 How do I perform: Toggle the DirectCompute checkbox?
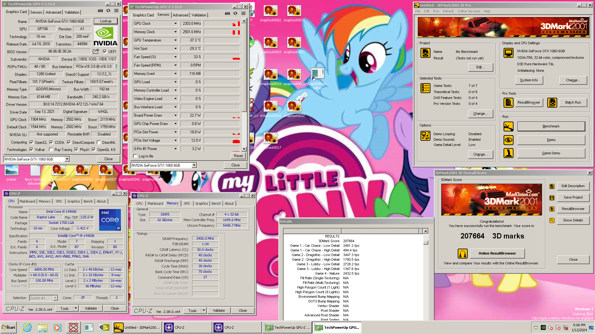click(x=69, y=143)
